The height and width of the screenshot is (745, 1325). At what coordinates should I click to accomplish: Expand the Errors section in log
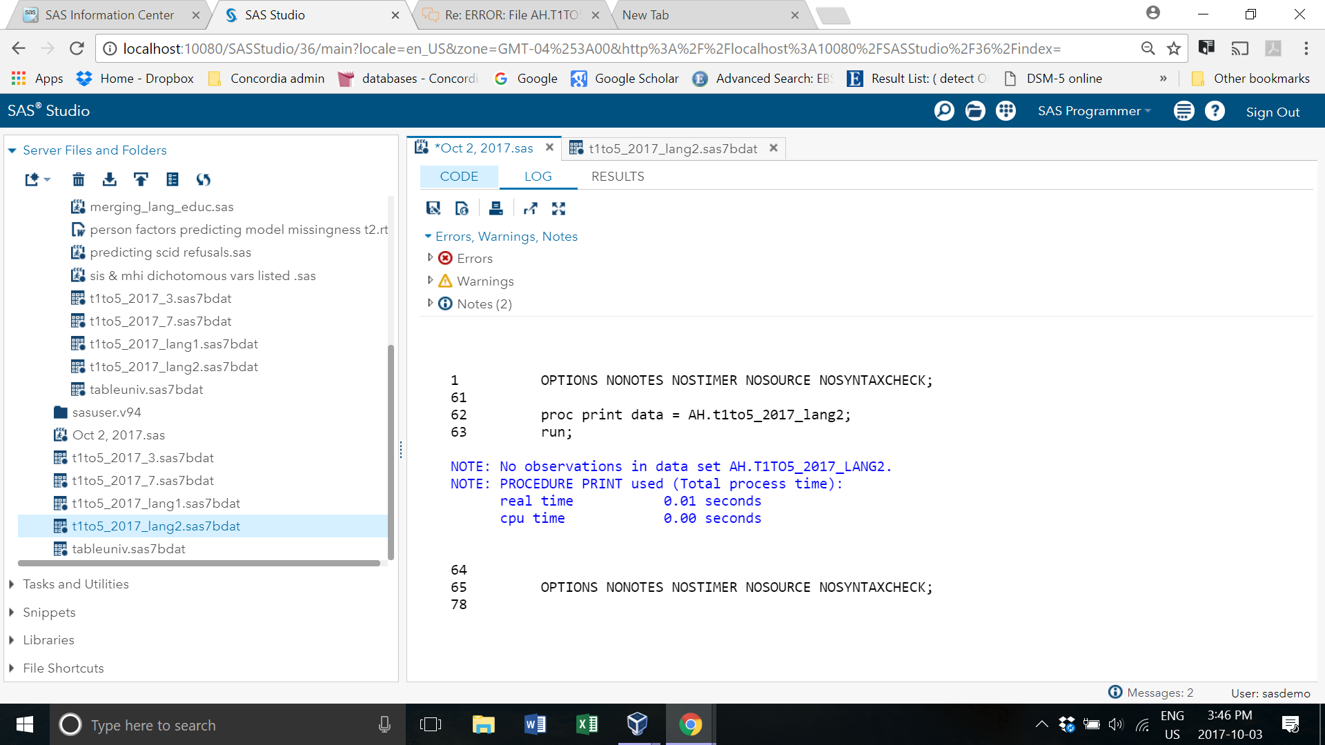(430, 258)
